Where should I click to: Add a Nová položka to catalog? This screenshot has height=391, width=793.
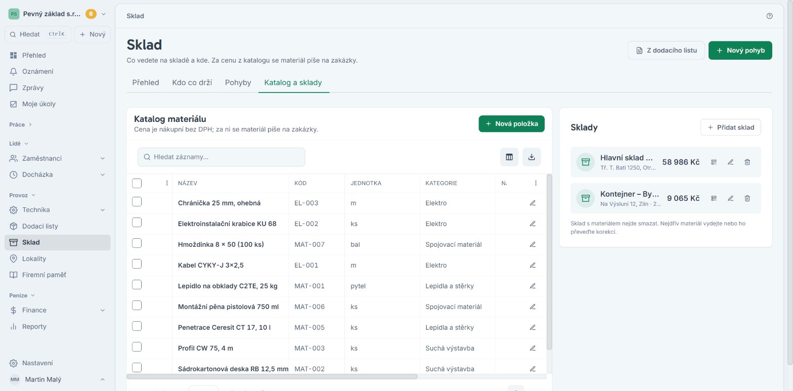[512, 124]
